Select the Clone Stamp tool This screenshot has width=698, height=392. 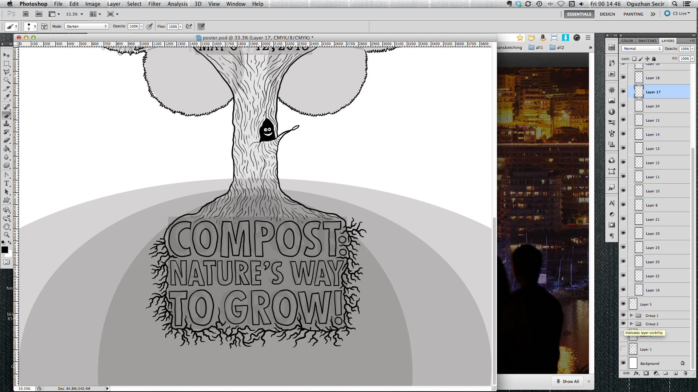7,123
